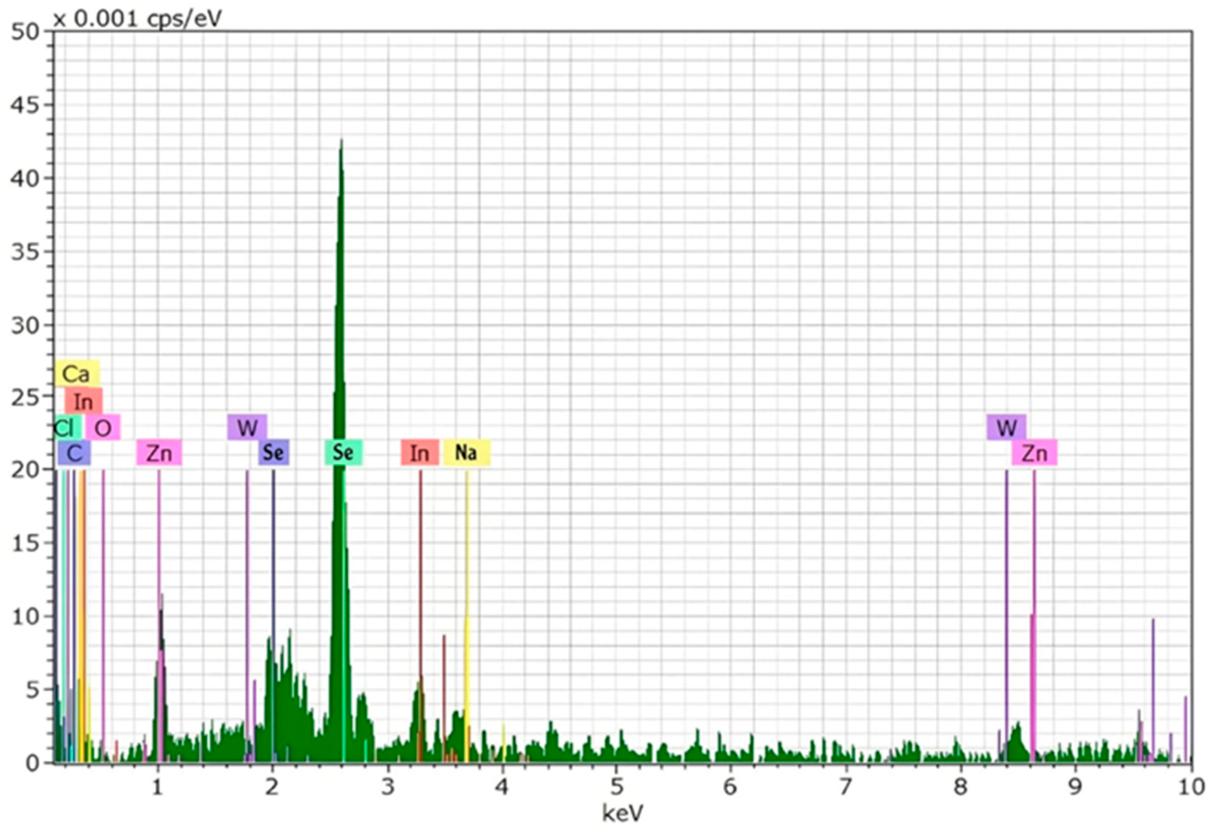Click the Na element label

click(467, 452)
